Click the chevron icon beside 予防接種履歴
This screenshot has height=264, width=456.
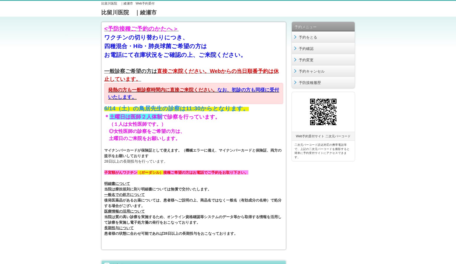[295, 82]
